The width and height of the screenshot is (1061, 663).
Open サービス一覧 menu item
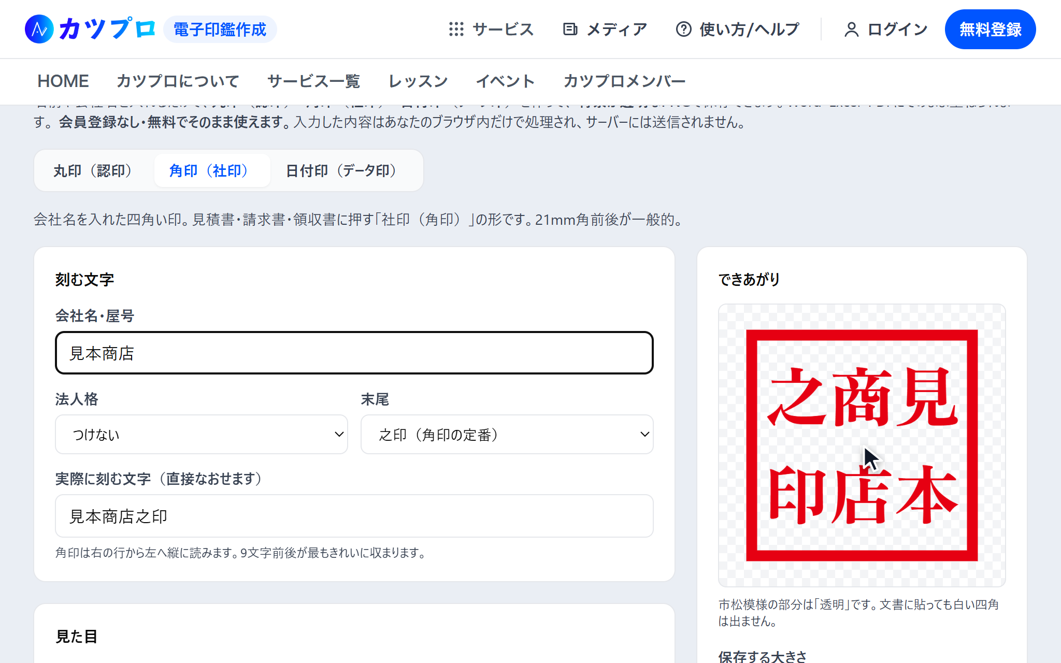(313, 81)
